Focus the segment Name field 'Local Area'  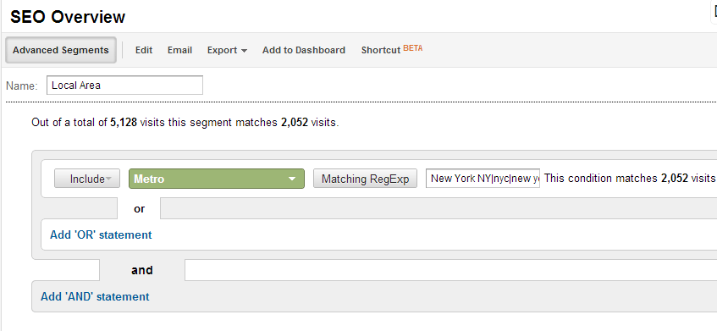pyautogui.click(x=124, y=86)
